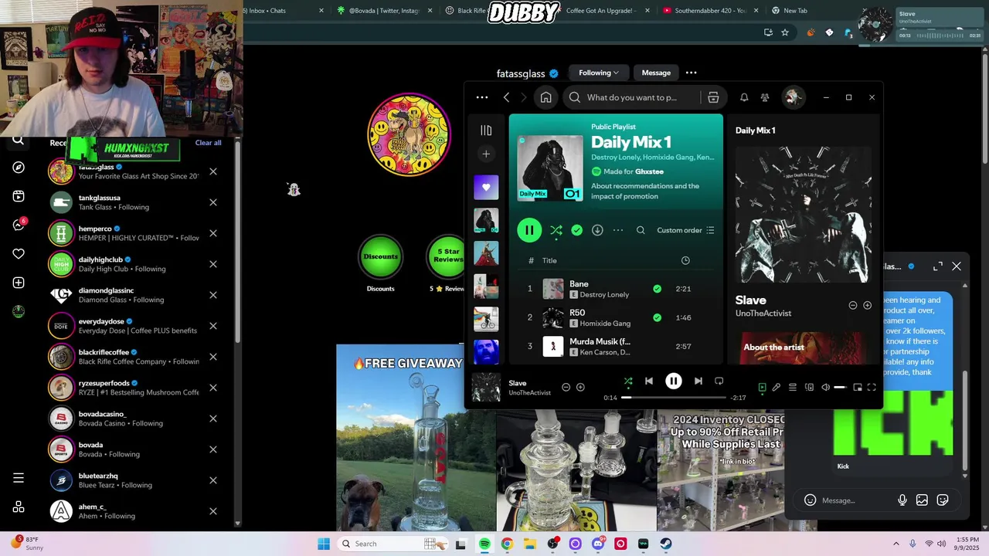Open Spotify Home

pos(545,97)
